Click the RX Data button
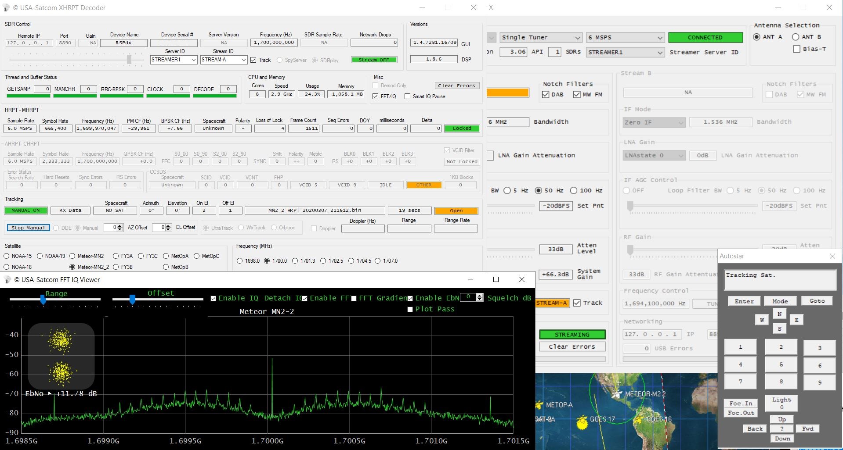 (70, 211)
